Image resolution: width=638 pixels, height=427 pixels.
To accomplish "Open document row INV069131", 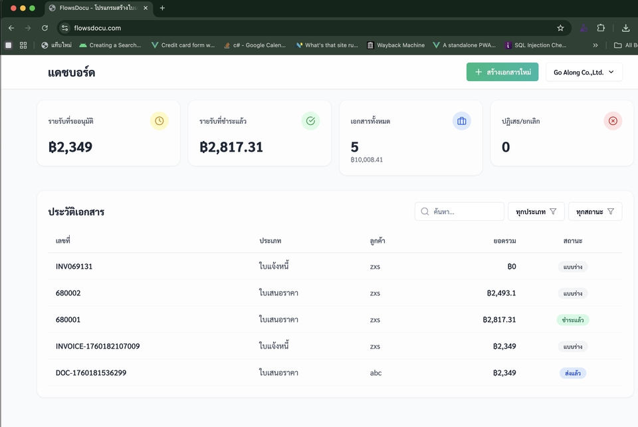I will pos(74,267).
